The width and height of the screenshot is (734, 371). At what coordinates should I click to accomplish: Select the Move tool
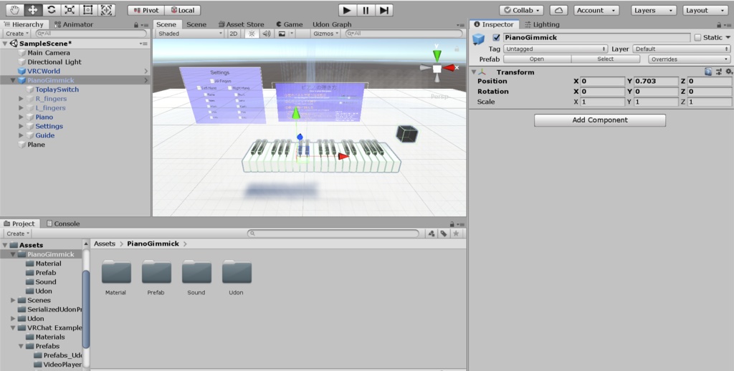[33, 10]
